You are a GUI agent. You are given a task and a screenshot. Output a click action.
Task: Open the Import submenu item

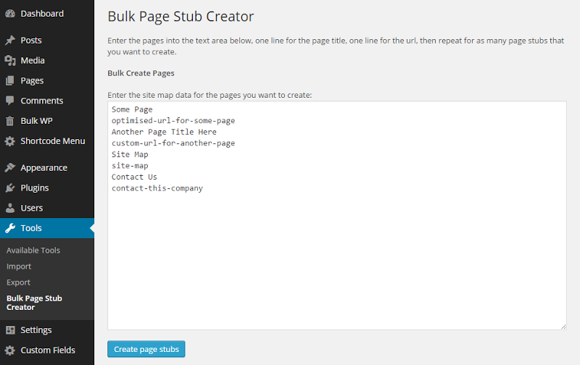19,267
